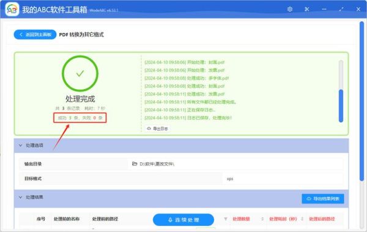The height and width of the screenshot is (232, 367).
Task: Click the 共 3 条记录 summary text
Action: [x=68, y=109]
